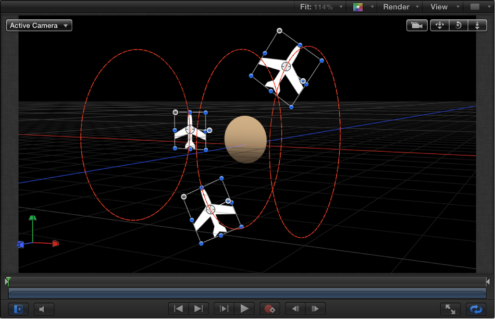The width and height of the screenshot is (495, 319).
Task: Toggle the project pane visibility
Action: 18,309
